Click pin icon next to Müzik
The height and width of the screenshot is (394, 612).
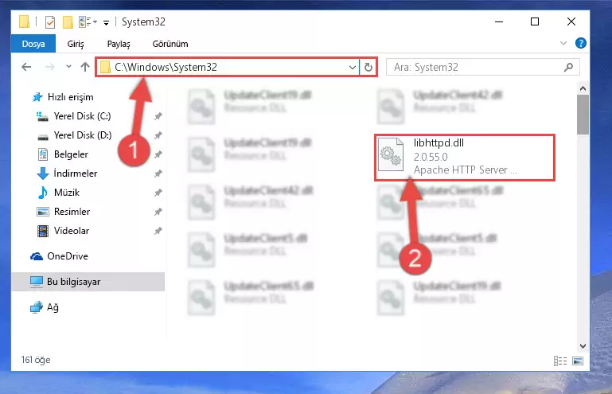(x=158, y=193)
